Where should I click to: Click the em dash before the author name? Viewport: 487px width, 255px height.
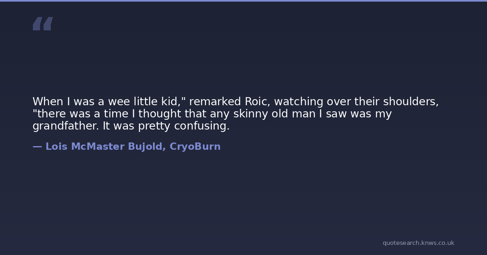pyautogui.click(x=37, y=147)
